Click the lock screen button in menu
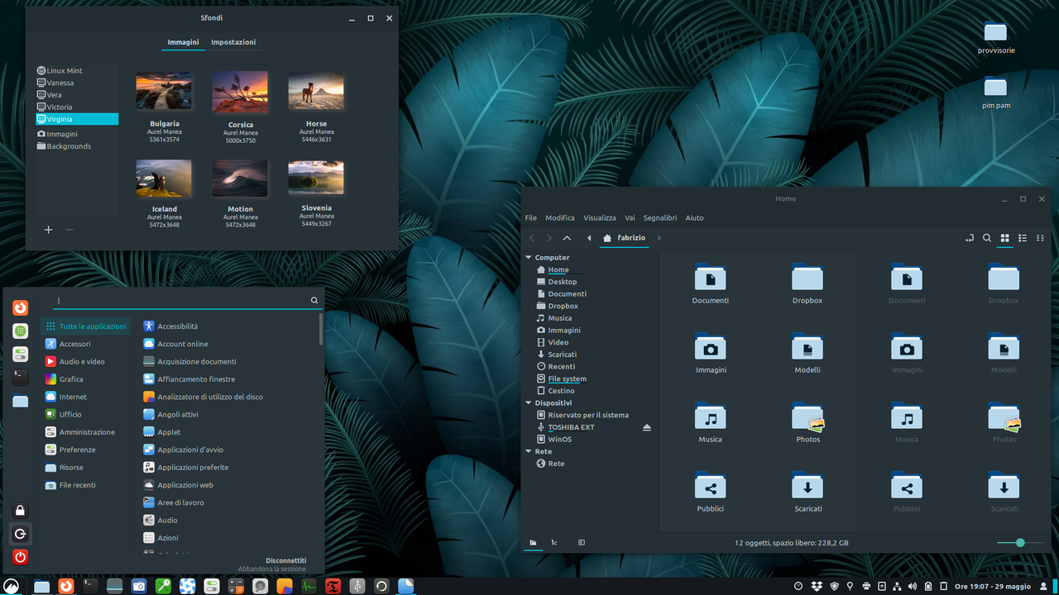 point(21,511)
